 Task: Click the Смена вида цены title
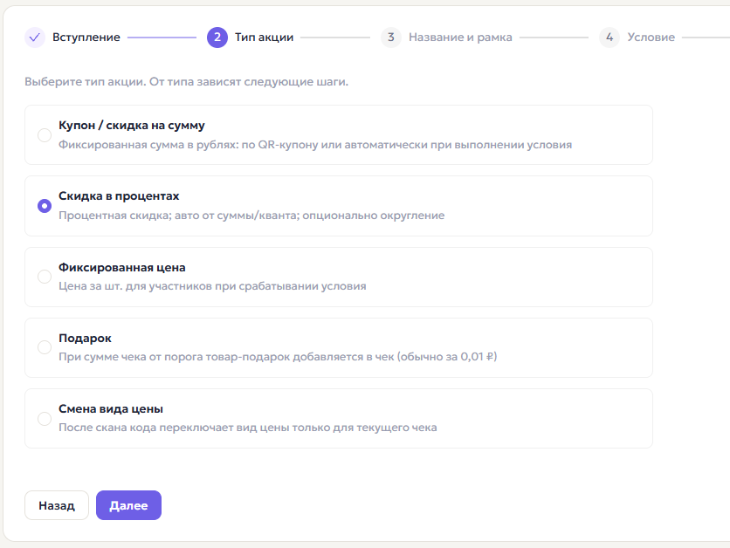(111, 409)
